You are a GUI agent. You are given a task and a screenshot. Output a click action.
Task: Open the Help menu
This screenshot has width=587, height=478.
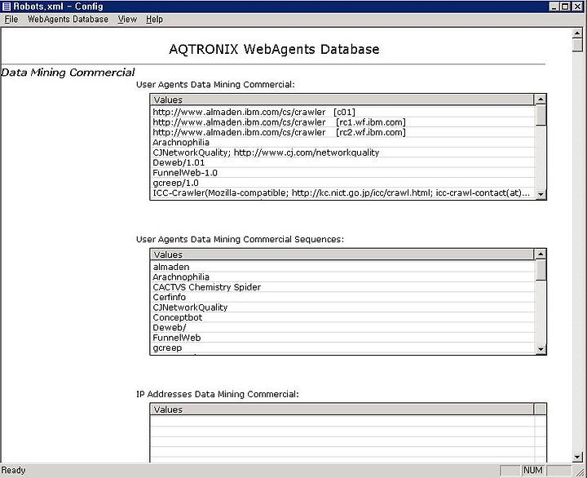[x=154, y=19]
